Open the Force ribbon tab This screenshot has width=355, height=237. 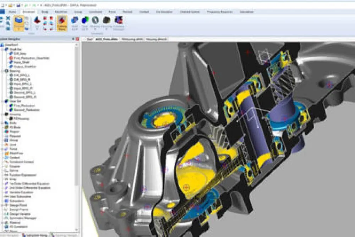coord(112,12)
